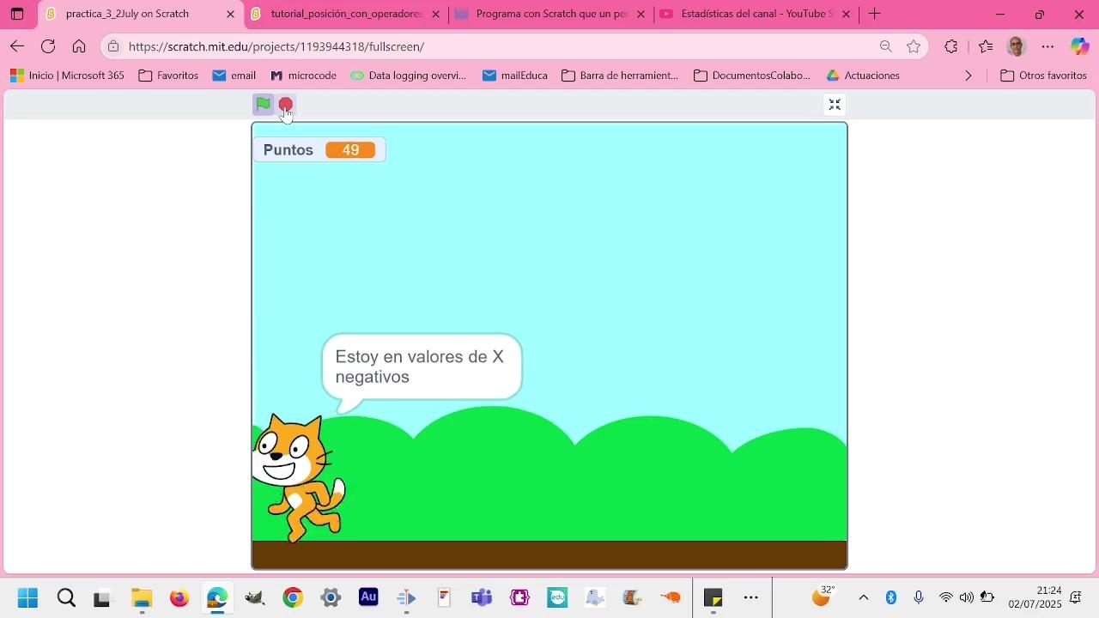Open the Data logging overview bookmark
Viewport: 1099px width, 618px height.
[409, 76]
